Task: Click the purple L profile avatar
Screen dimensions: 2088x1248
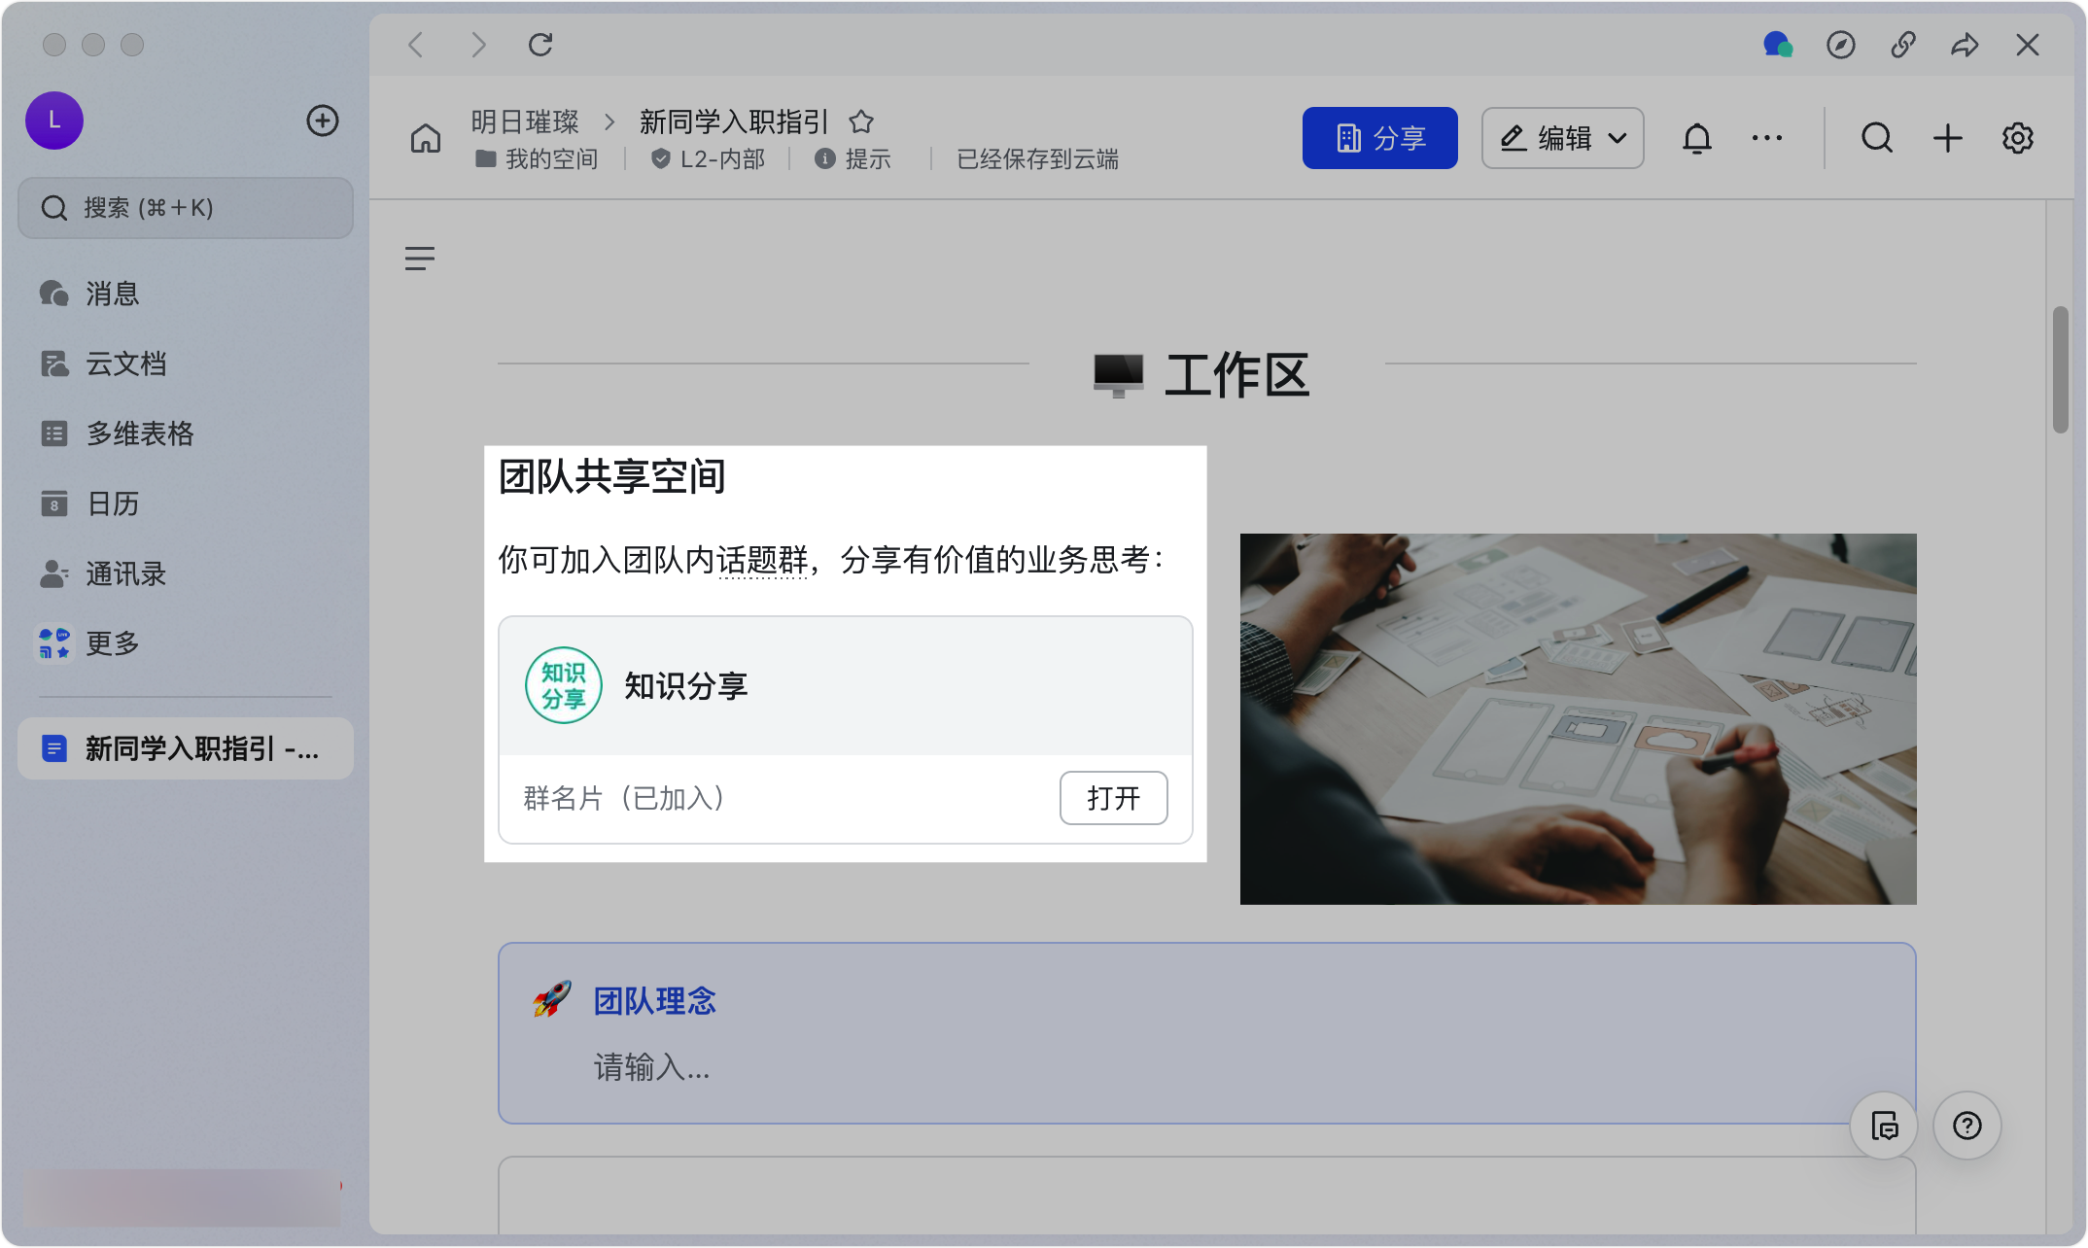Action: (x=54, y=121)
